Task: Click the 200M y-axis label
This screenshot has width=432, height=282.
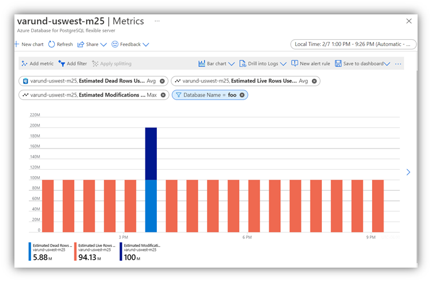Action: [x=35, y=125]
